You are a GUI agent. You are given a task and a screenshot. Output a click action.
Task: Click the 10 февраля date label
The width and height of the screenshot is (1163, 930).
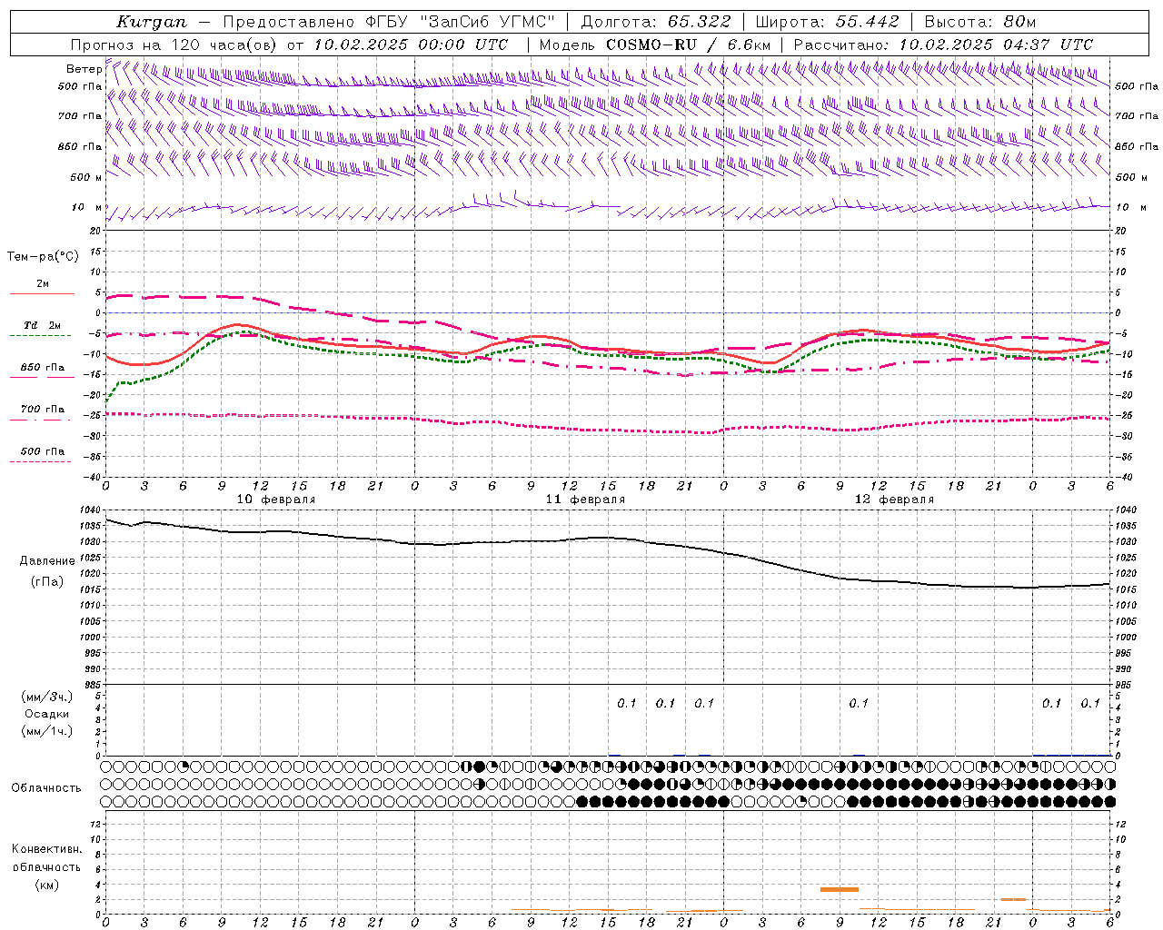tap(276, 500)
